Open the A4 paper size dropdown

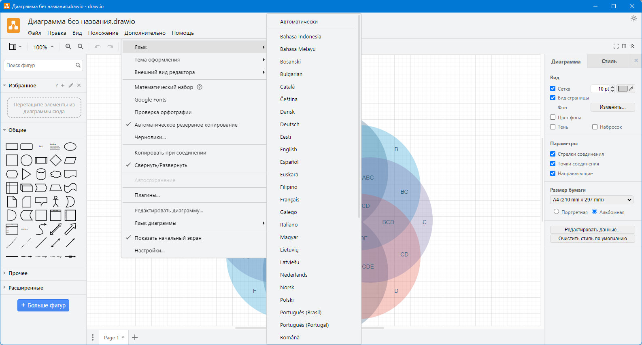pos(591,200)
